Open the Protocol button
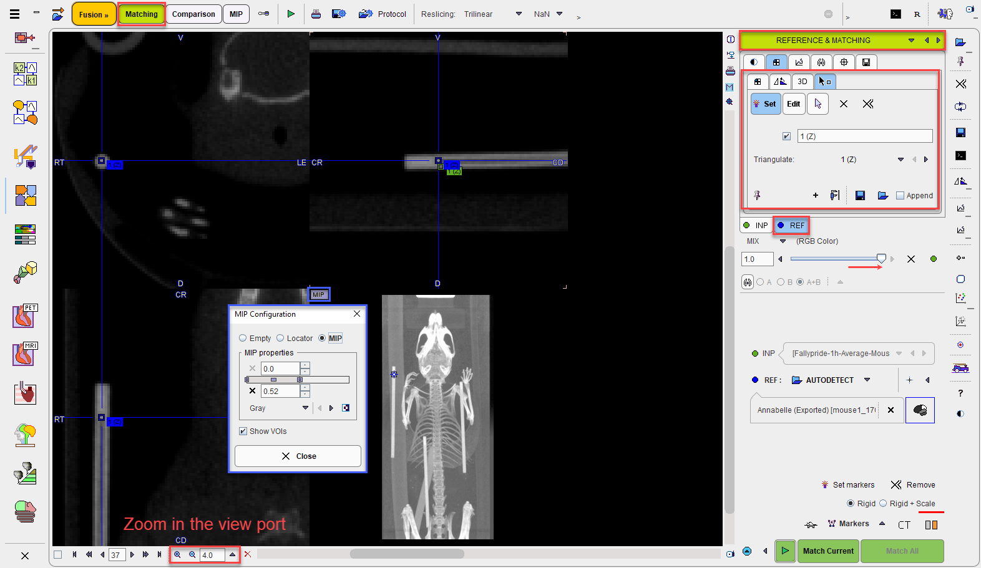Image resolution: width=981 pixels, height=568 pixels. 383,14
